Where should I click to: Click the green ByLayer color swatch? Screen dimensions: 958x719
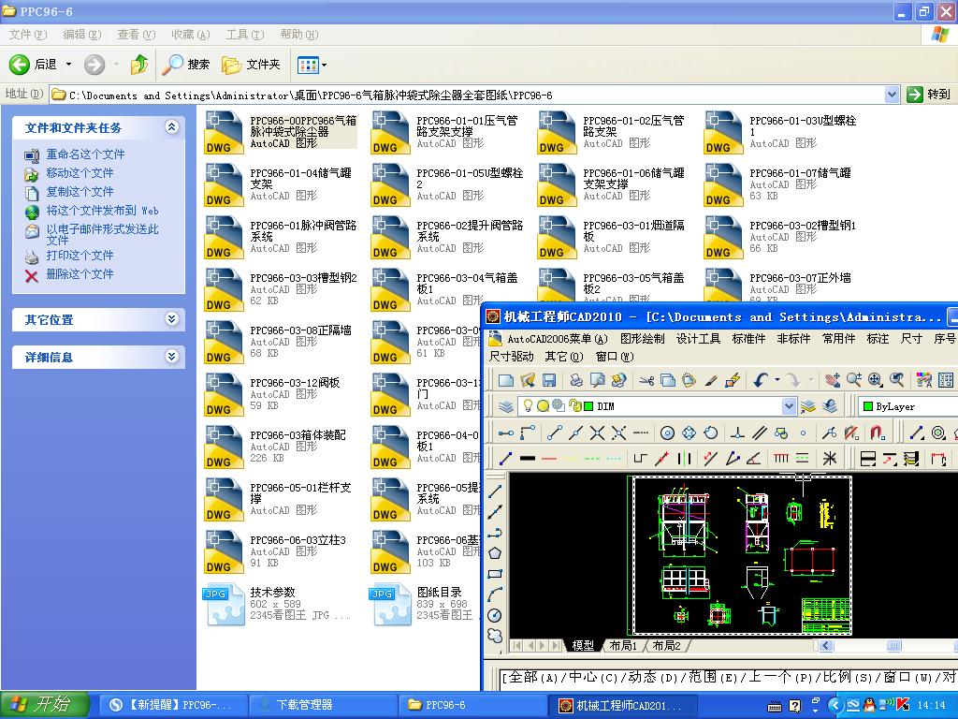pyautogui.click(x=866, y=405)
